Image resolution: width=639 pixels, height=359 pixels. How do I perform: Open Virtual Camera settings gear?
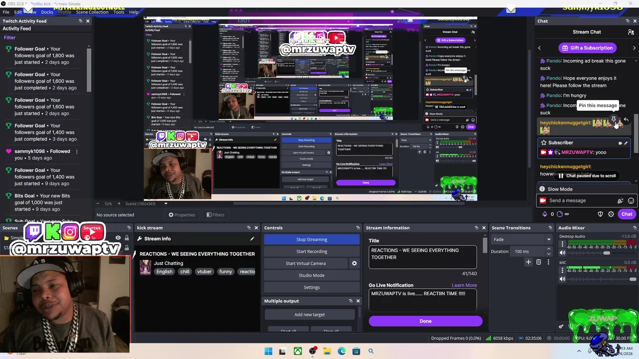pos(354,263)
